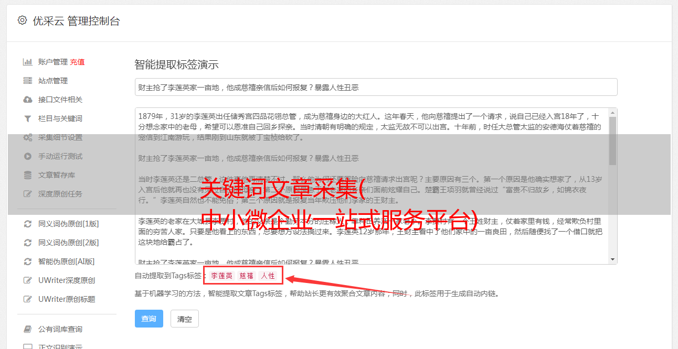Click the edit icon beside UWriter原创标题

28,299
